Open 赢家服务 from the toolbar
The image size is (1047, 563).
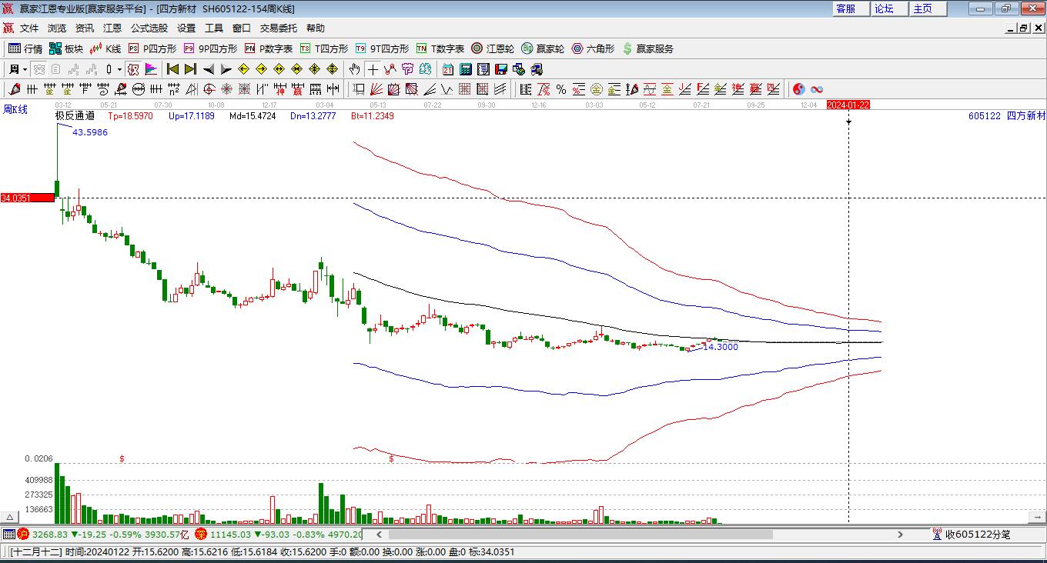pos(647,48)
